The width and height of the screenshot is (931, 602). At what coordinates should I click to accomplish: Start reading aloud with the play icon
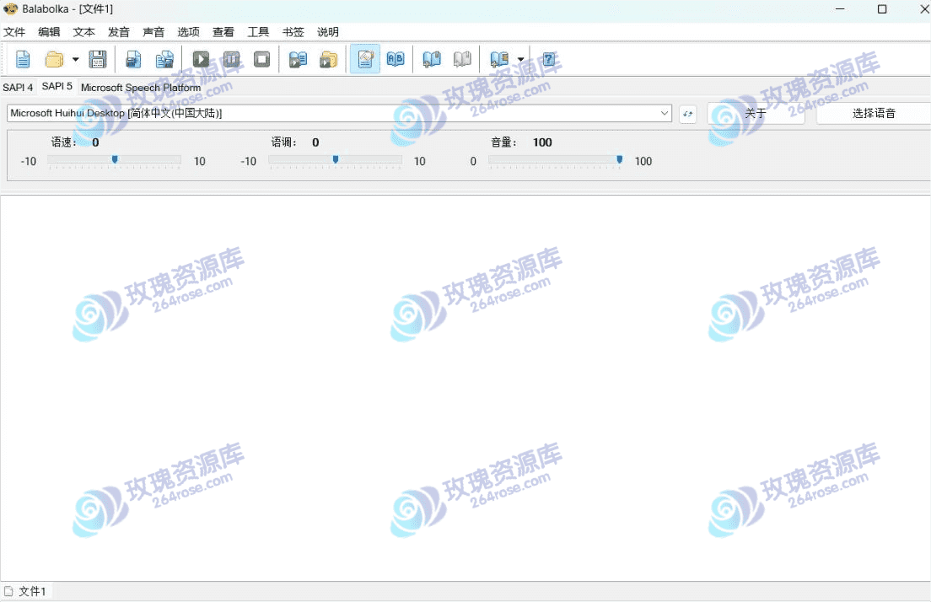pos(201,59)
